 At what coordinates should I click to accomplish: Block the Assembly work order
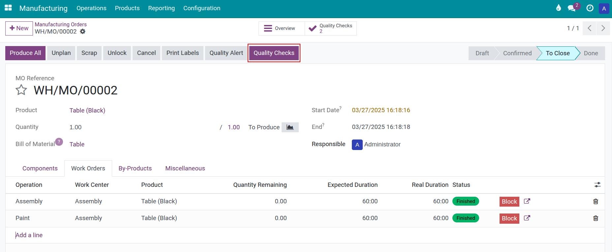509,202
